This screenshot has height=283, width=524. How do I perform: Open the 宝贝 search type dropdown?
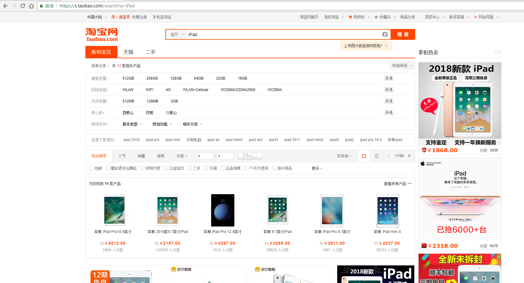(177, 35)
